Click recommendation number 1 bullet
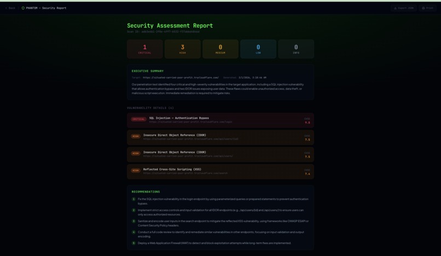 pyautogui.click(x=134, y=199)
